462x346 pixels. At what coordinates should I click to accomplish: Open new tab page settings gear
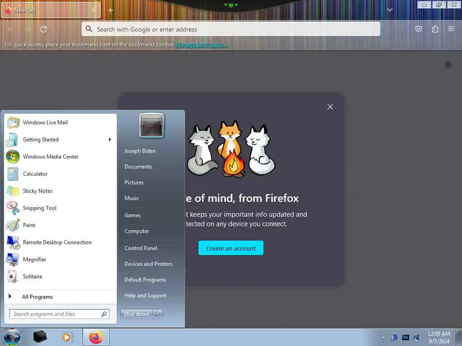coord(448,65)
